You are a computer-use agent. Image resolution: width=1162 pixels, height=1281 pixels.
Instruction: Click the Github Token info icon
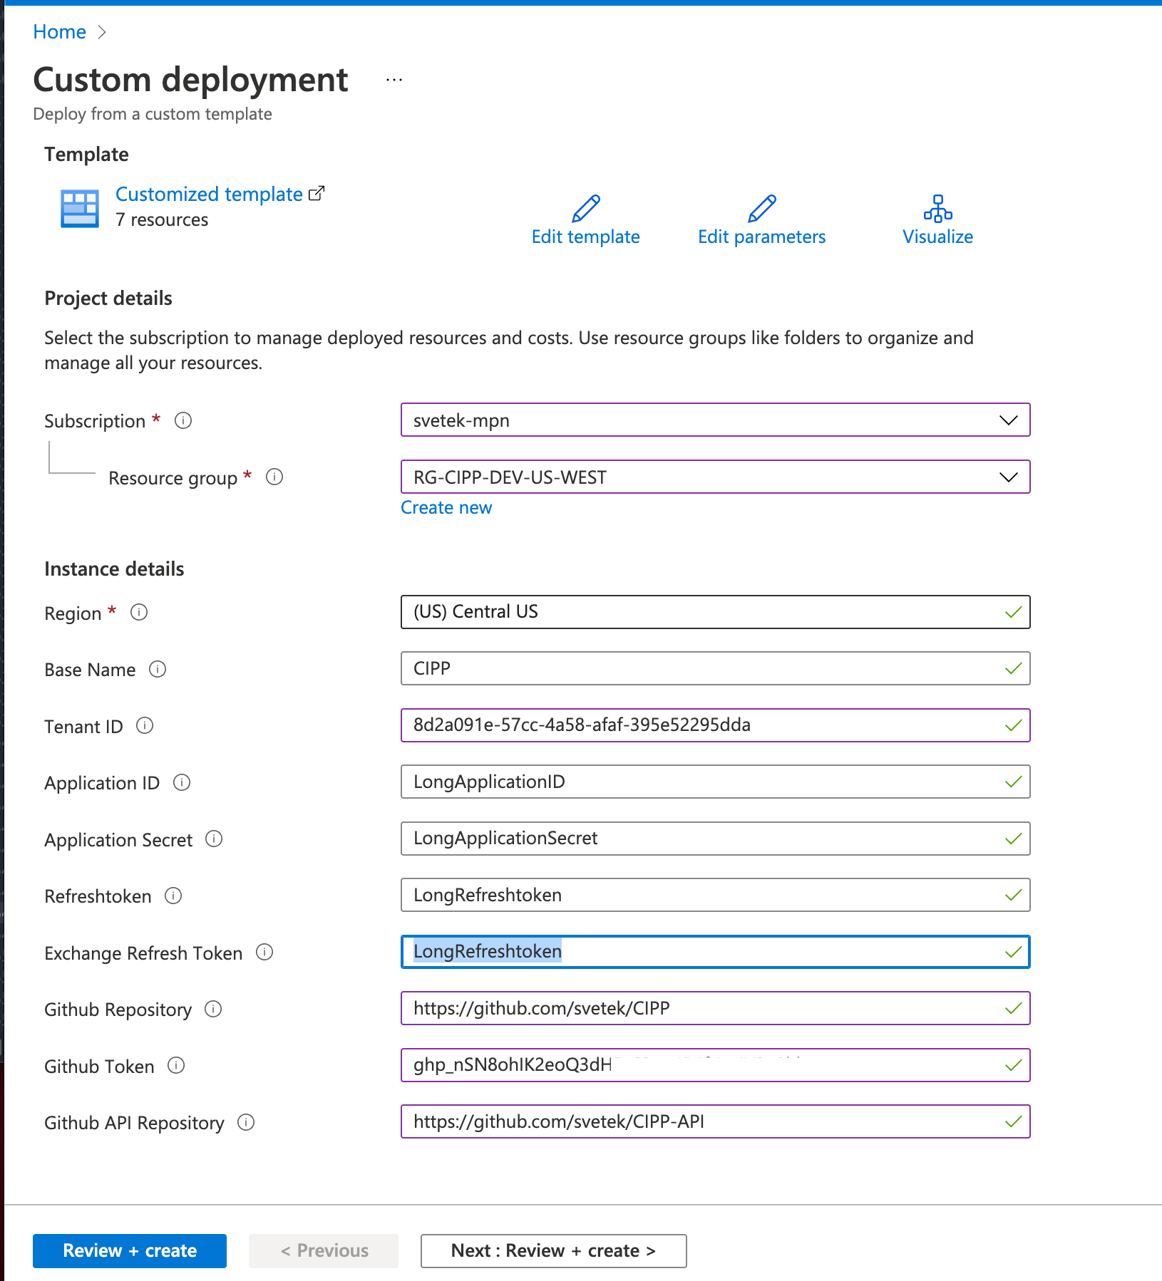[175, 1066]
